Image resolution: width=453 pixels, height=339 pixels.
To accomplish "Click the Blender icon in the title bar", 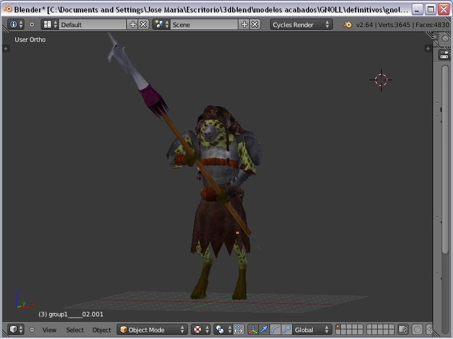I will coord(8,9).
